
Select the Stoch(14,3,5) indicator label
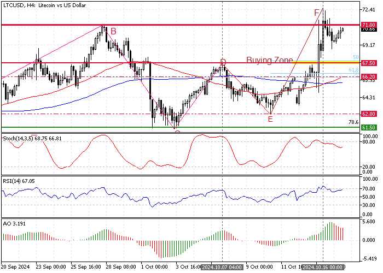click(32, 139)
